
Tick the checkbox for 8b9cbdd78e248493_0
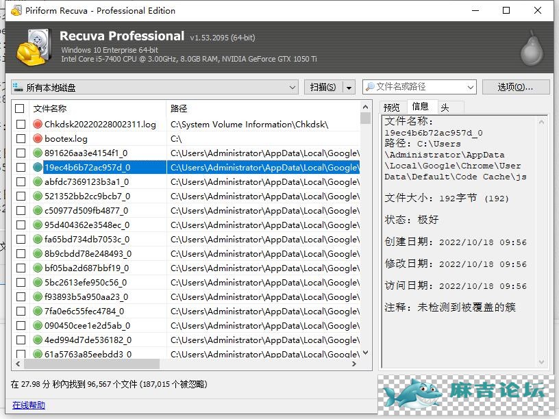(21, 253)
